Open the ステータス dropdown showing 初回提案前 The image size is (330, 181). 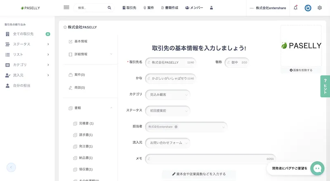point(167,111)
